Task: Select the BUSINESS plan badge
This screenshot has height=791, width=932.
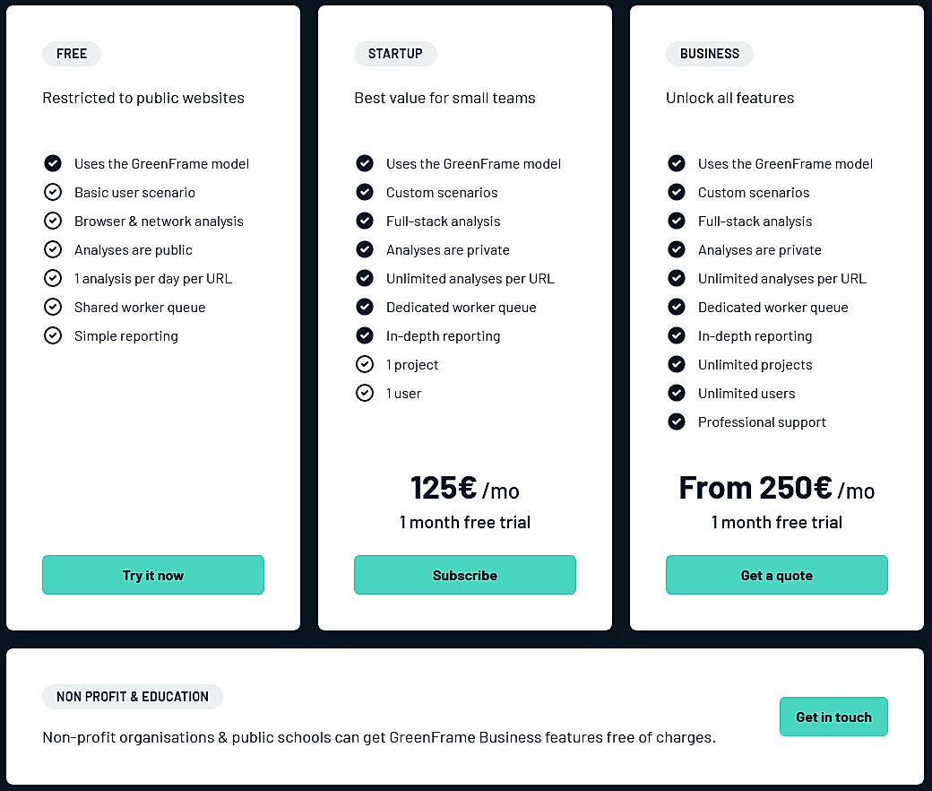Action: point(709,54)
